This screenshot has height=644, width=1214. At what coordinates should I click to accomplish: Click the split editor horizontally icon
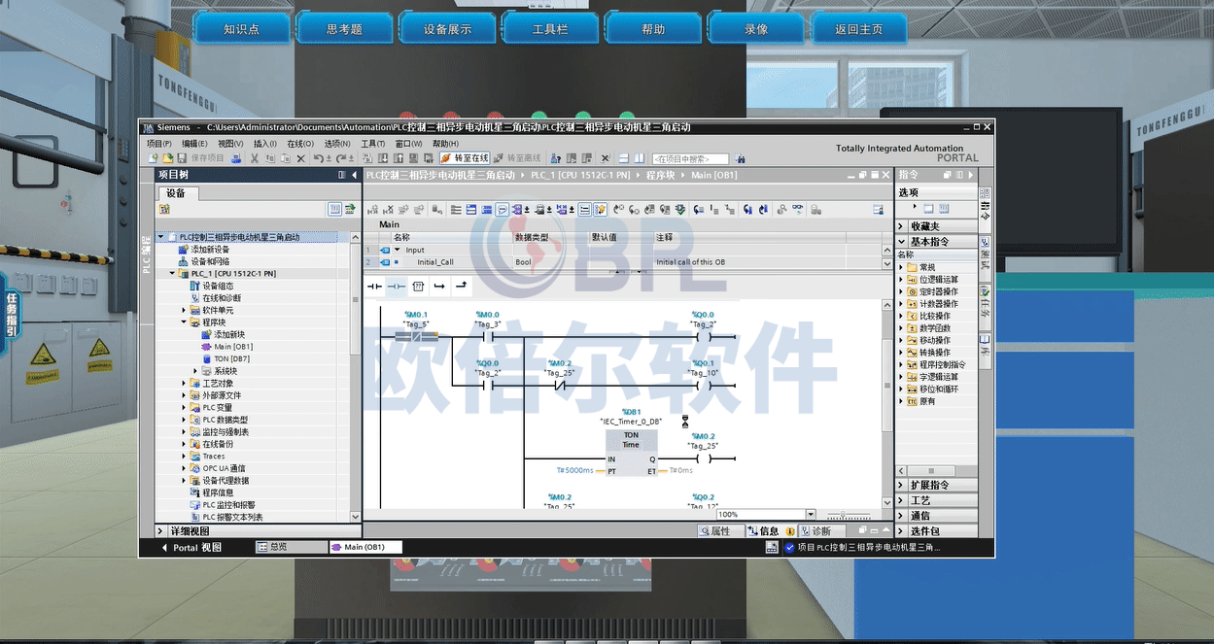(624, 158)
